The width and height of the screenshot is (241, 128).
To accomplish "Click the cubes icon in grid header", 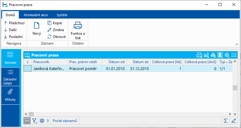I will [x=213, y=55].
